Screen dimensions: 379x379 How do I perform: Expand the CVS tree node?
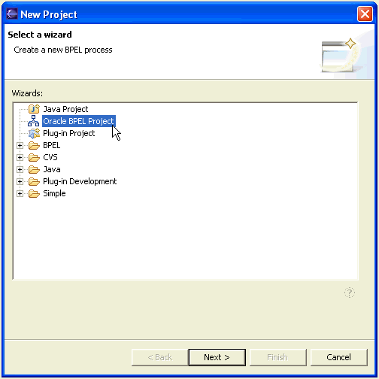[x=20, y=157]
